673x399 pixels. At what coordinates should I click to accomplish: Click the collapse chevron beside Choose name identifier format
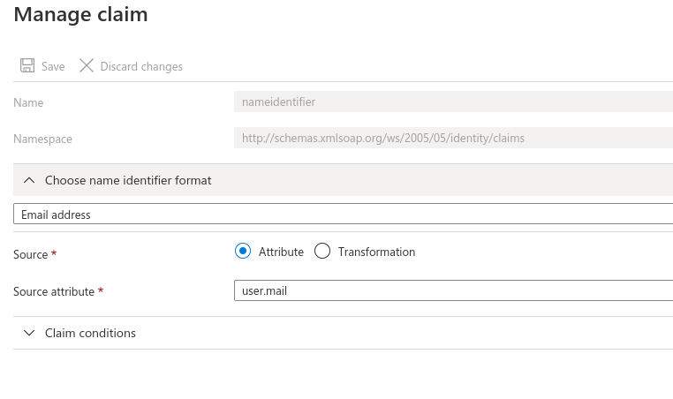29,180
